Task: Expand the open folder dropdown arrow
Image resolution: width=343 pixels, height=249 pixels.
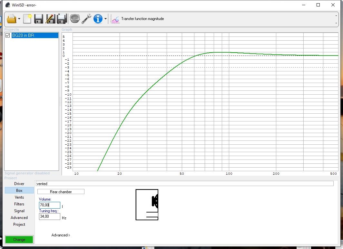Action: click(x=19, y=19)
